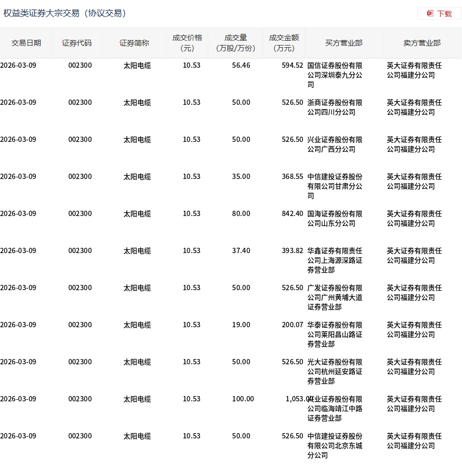Click code 002300 in the 19.00 volume row
The height and width of the screenshot is (467, 462).
[x=80, y=325]
